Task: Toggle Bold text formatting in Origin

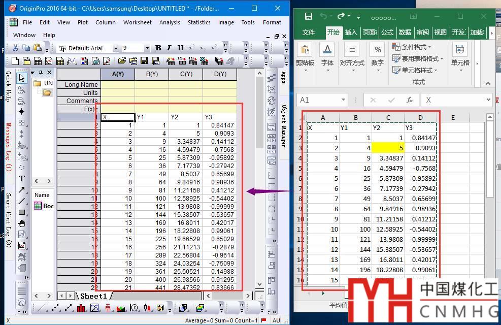Action: click(x=158, y=48)
